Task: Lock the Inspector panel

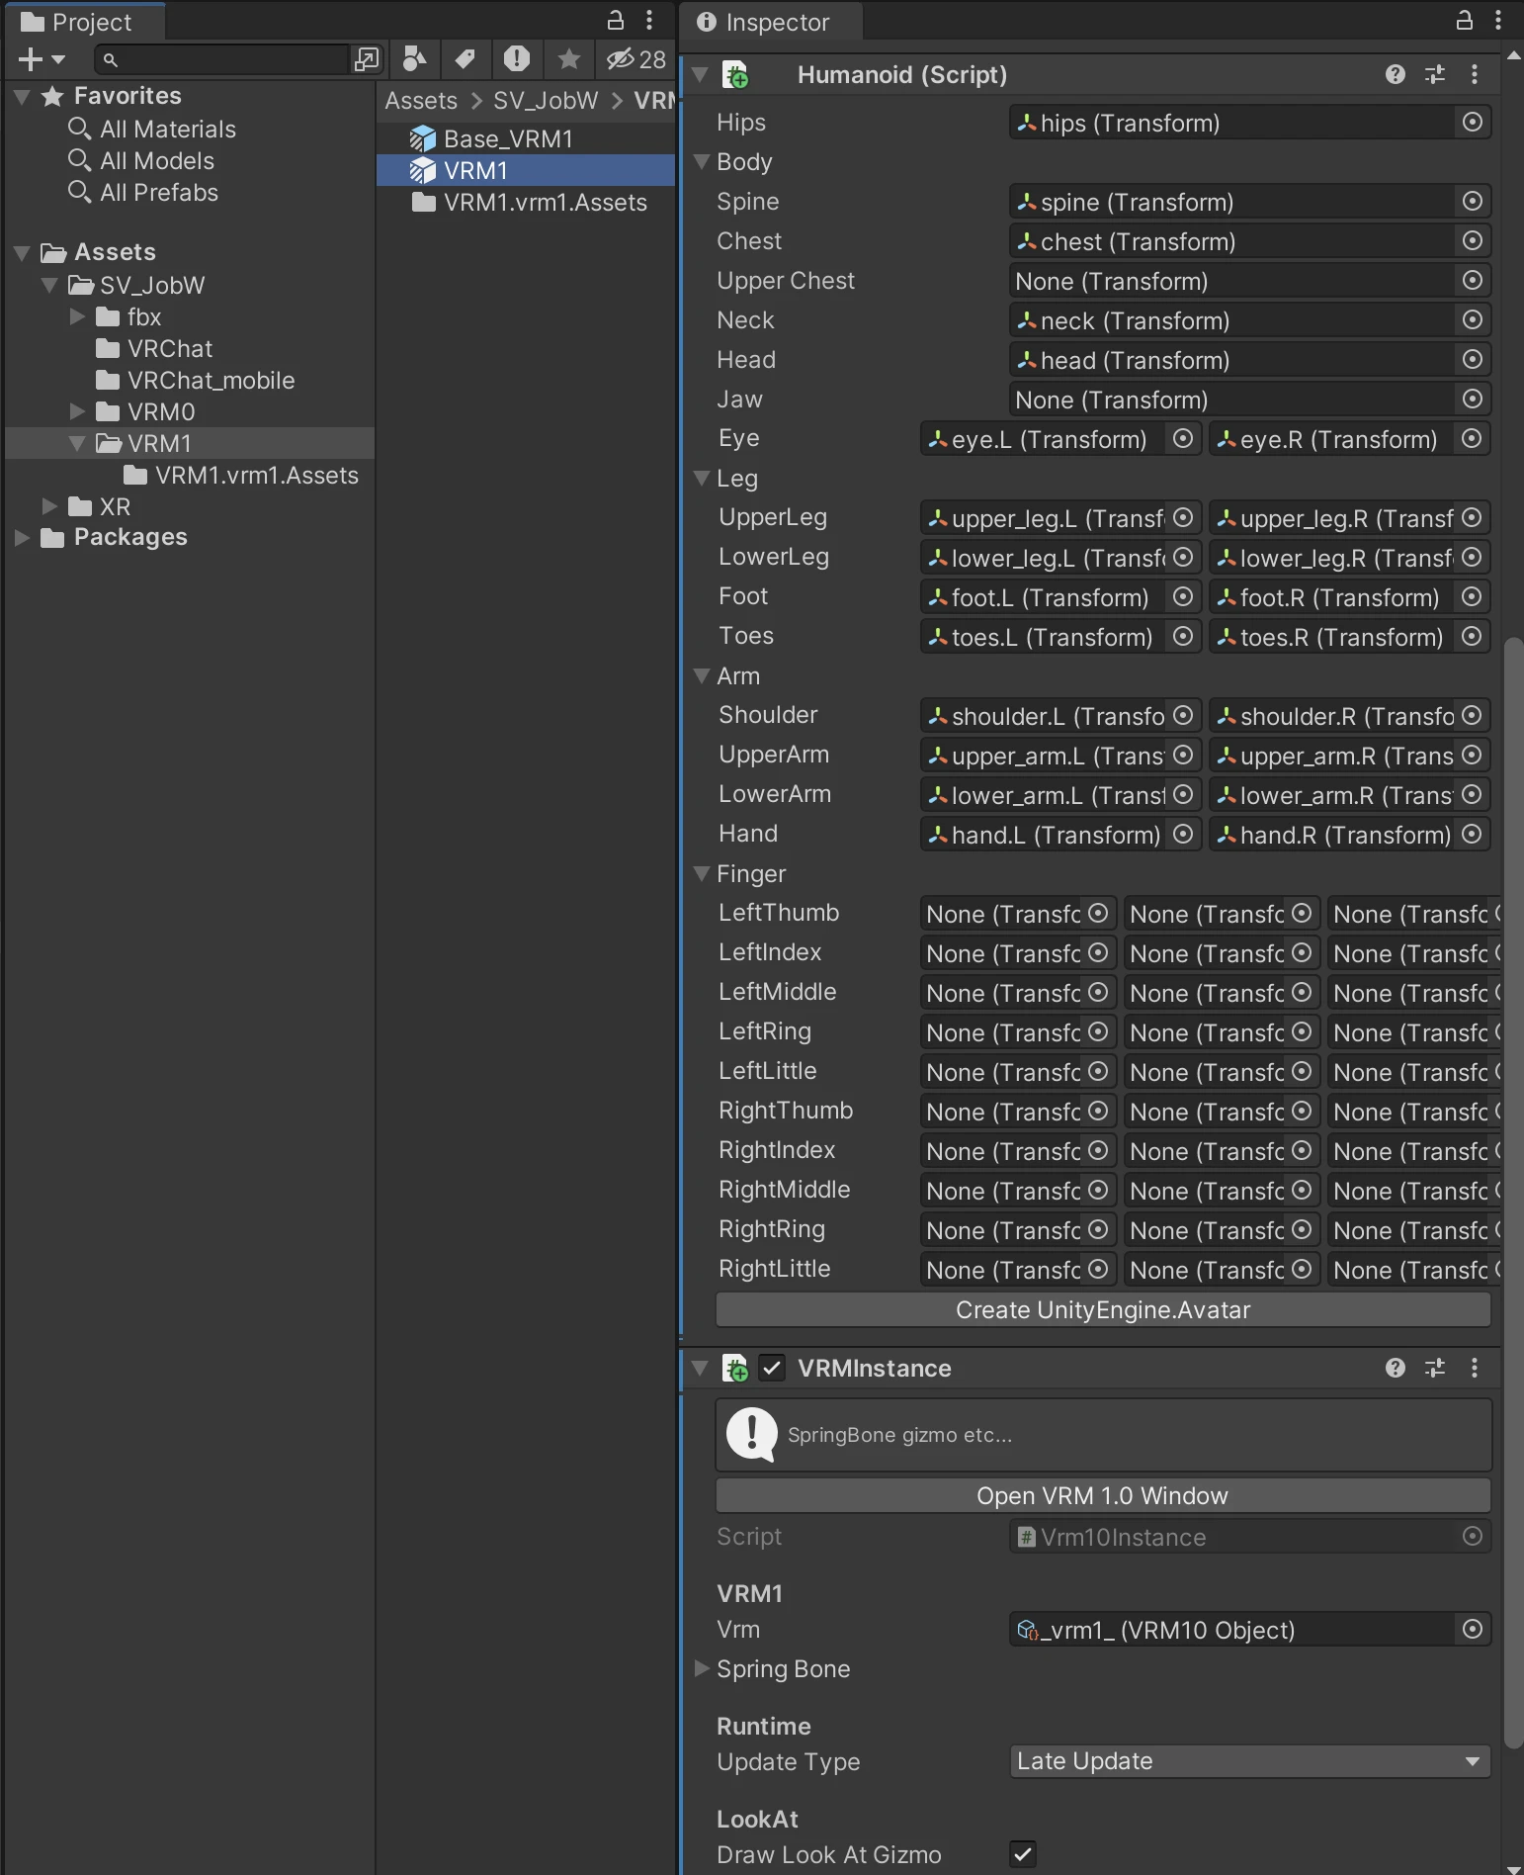Action: click(1465, 20)
